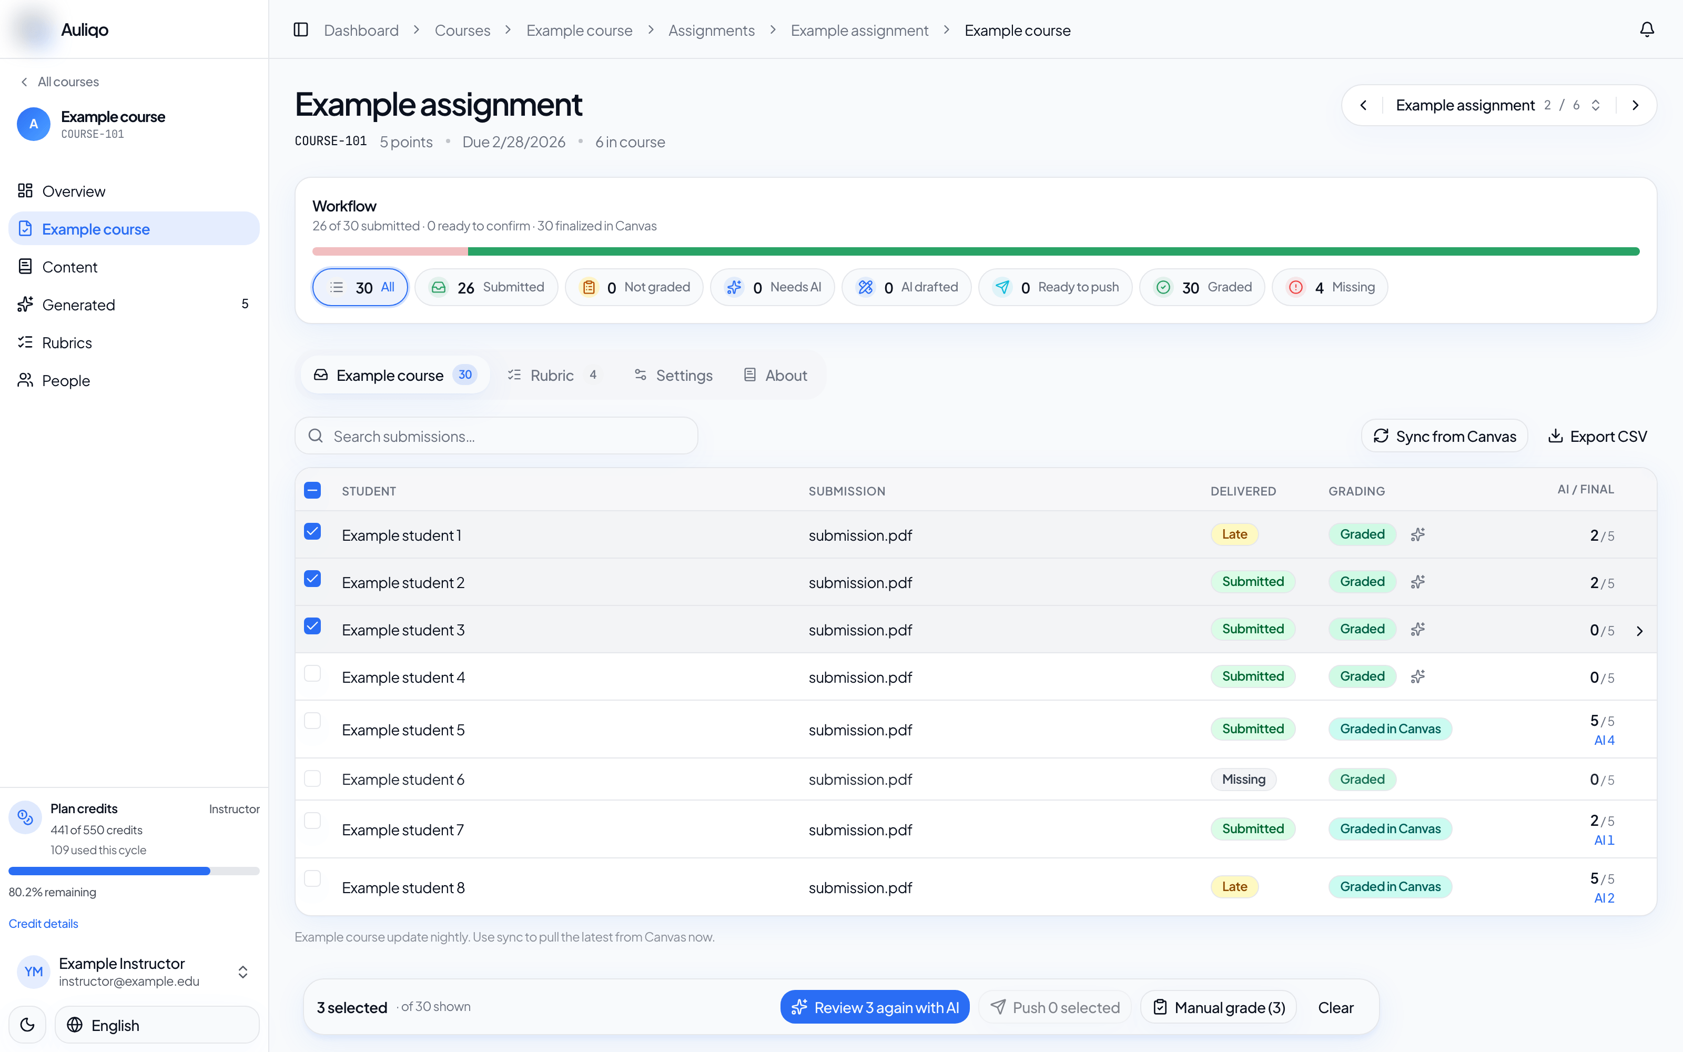1683x1052 pixels.
Task: Filter by 0 Ready to push chip
Action: pos(1055,287)
